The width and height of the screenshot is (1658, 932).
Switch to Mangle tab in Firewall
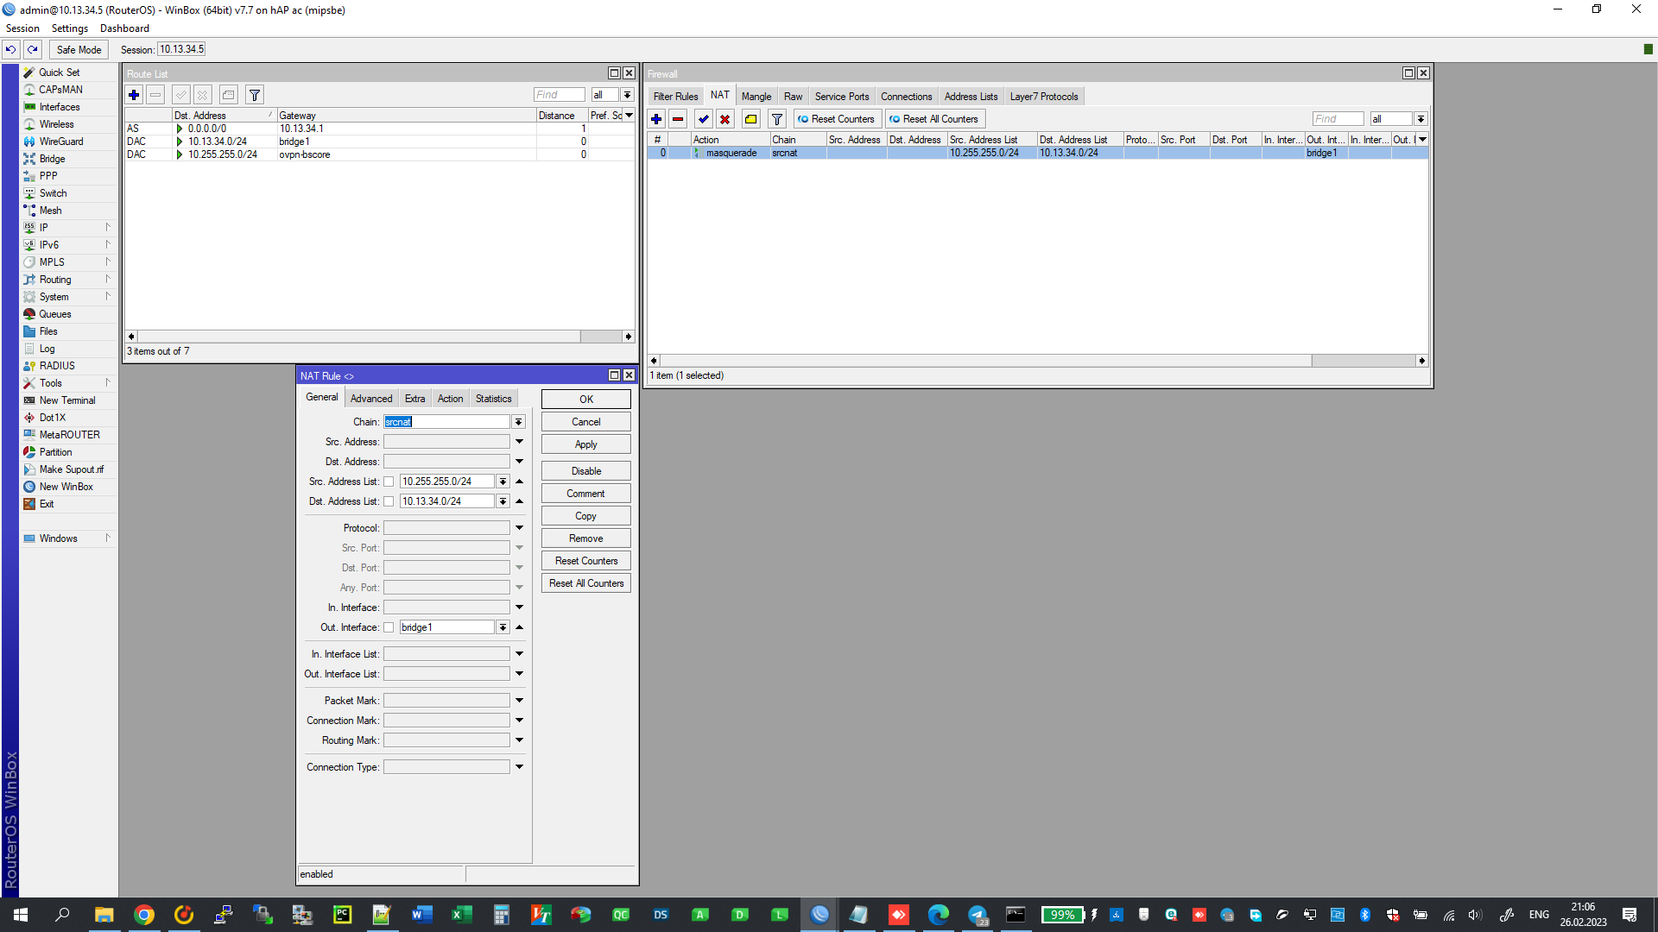pos(756,97)
